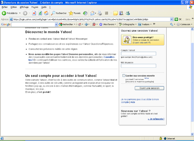Open the Affichage menu
The image size is (194, 141).
24,7
